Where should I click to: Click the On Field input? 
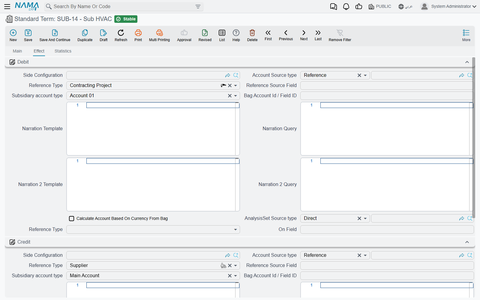pos(387,229)
